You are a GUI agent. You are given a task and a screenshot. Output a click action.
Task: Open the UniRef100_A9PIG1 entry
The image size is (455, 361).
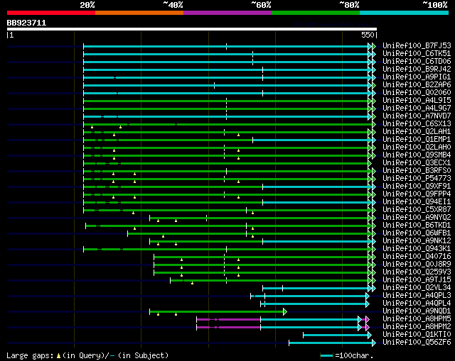click(x=417, y=77)
